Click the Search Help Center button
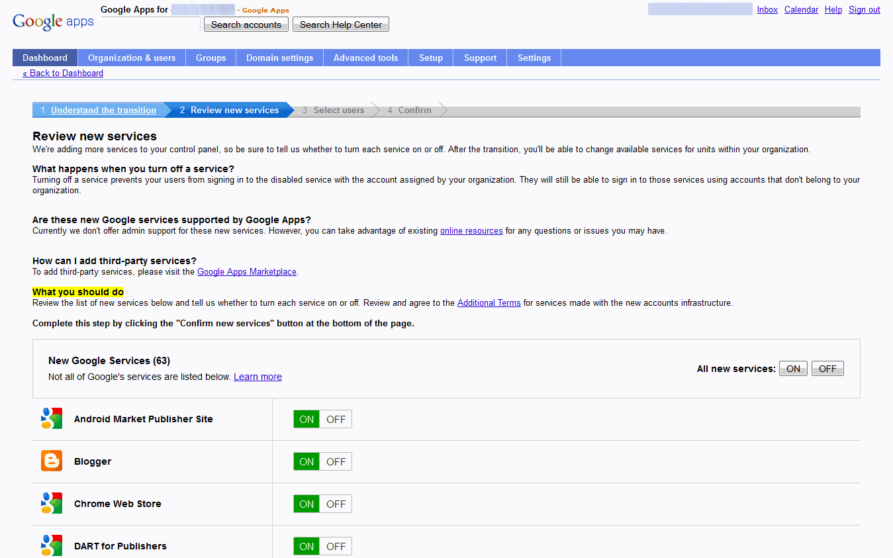This screenshot has width=893, height=558. (x=341, y=24)
